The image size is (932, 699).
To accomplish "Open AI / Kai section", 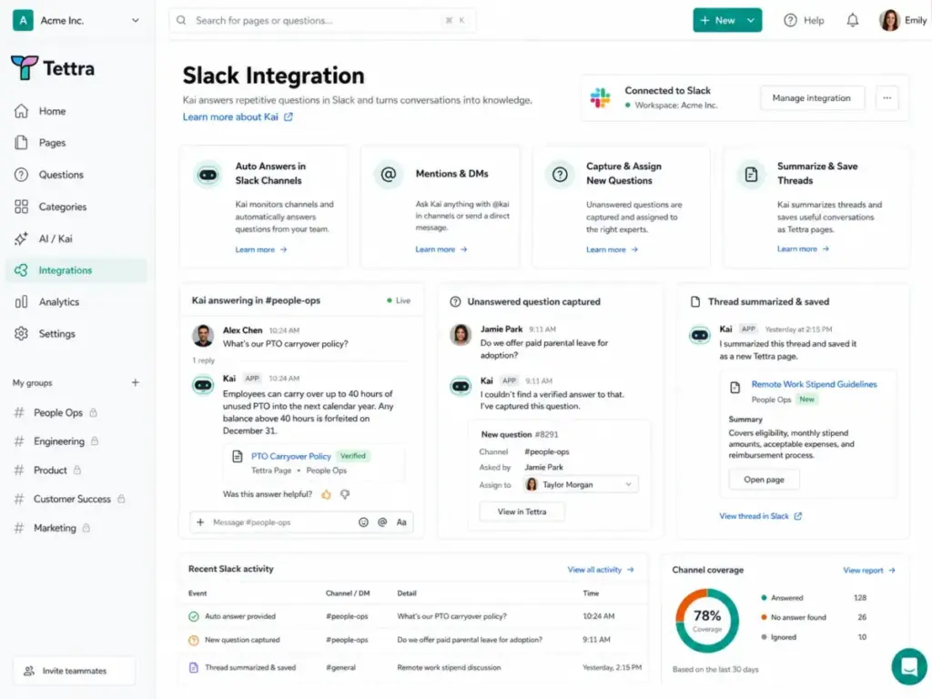I will click(x=44, y=238).
